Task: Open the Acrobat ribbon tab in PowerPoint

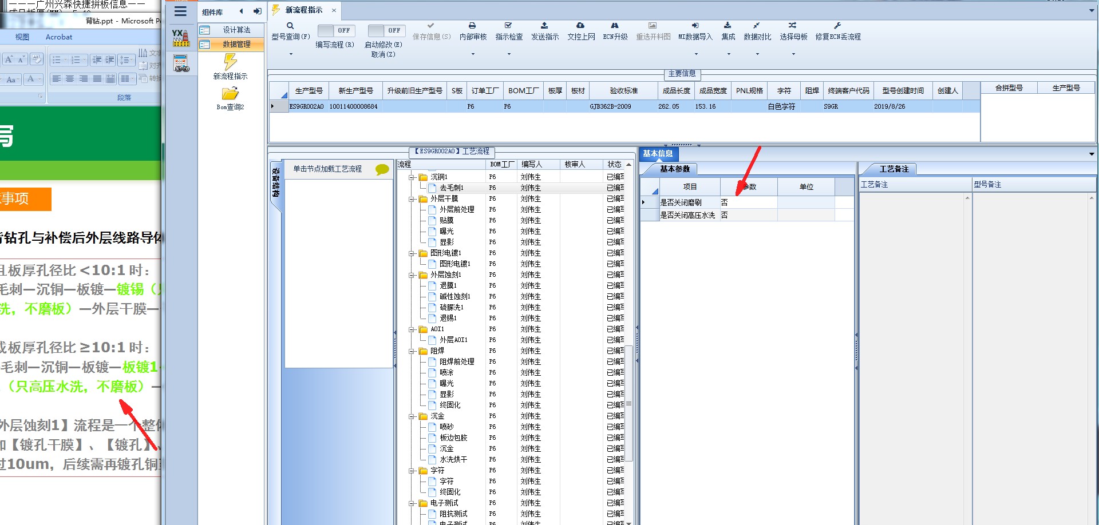Action: click(x=59, y=37)
